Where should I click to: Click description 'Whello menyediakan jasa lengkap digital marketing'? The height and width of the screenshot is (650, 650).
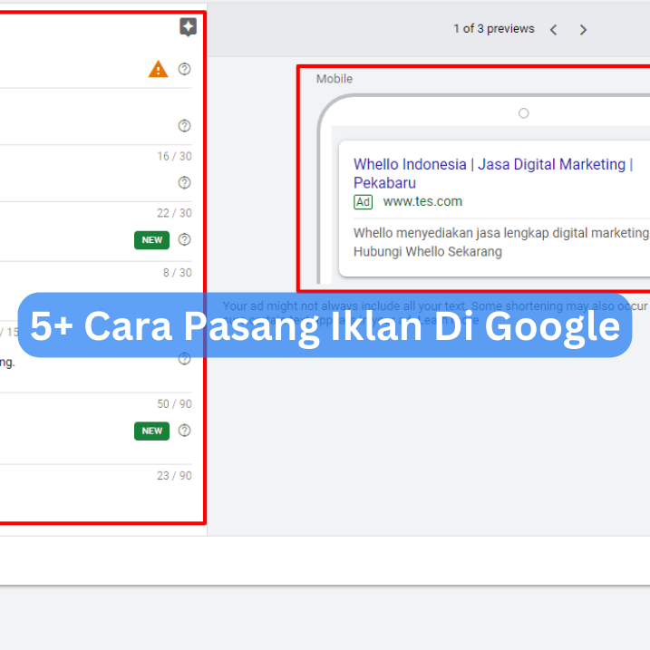501,233
